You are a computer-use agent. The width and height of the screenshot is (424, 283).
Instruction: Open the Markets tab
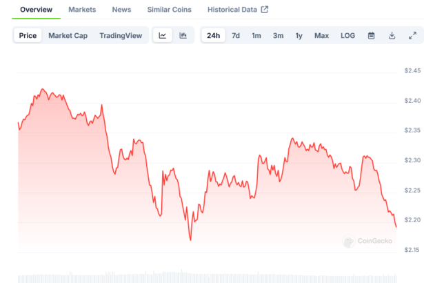pyautogui.click(x=82, y=10)
